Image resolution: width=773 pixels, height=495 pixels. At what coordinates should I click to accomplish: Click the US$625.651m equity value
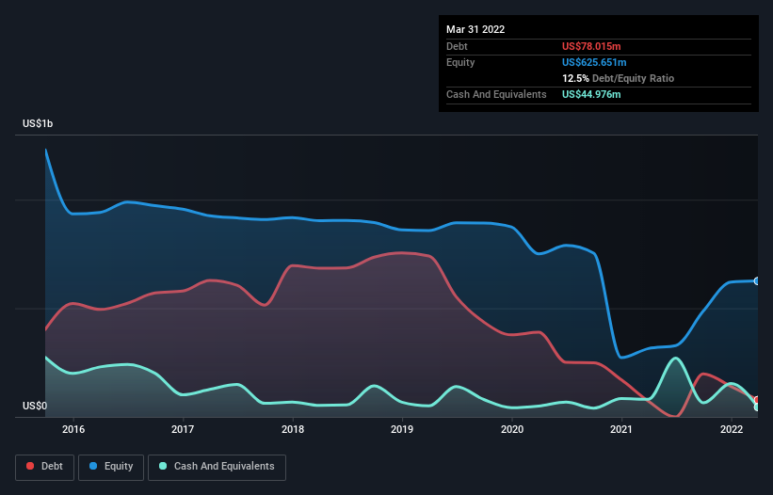coord(594,62)
